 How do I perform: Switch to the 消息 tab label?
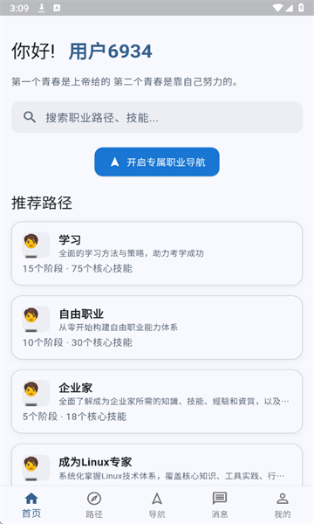click(220, 514)
